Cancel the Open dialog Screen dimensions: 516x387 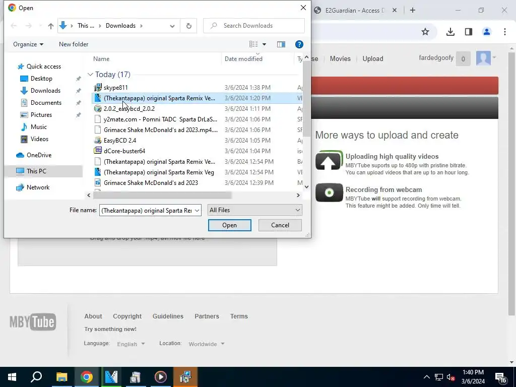(x=280, y=225)
